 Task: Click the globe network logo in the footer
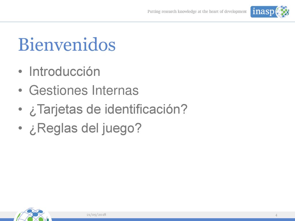tap(33, 214)
